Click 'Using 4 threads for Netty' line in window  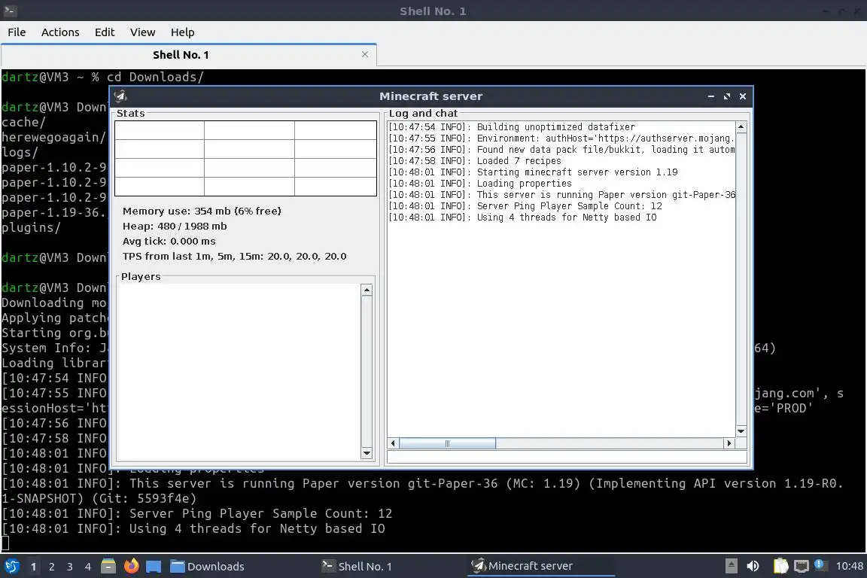(x=522, y=218)
